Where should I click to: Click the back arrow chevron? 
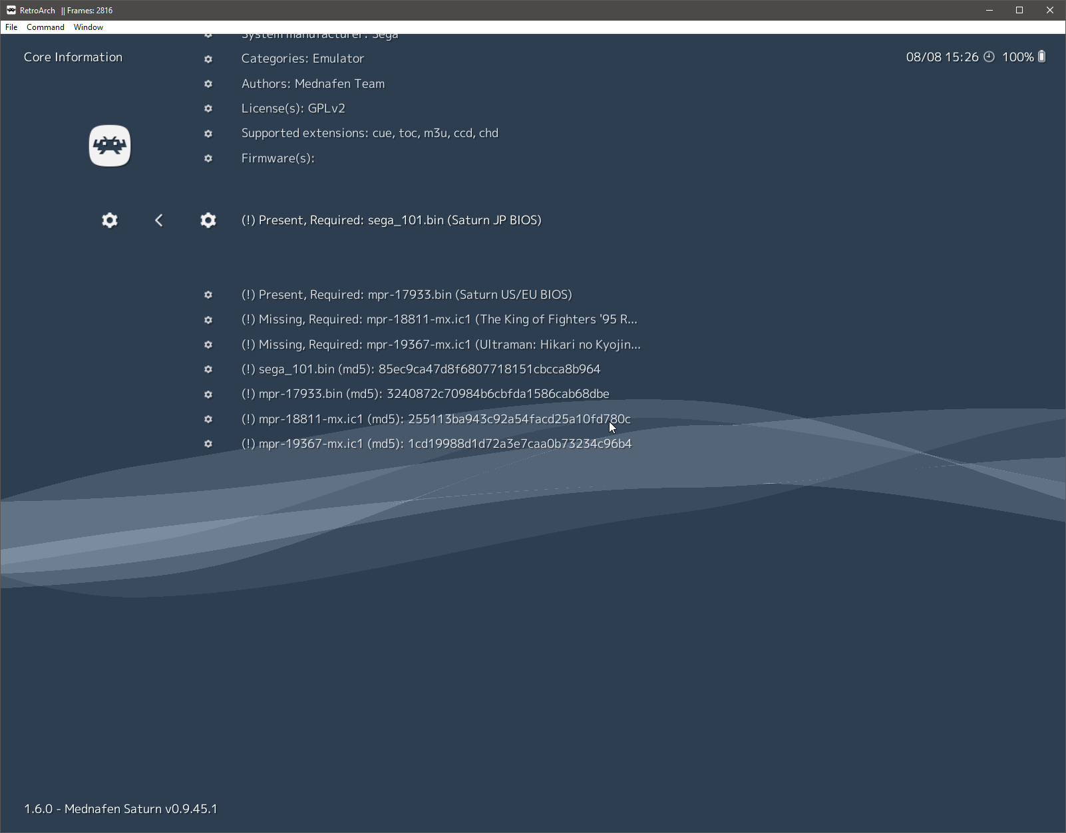(x=159, y=220)
